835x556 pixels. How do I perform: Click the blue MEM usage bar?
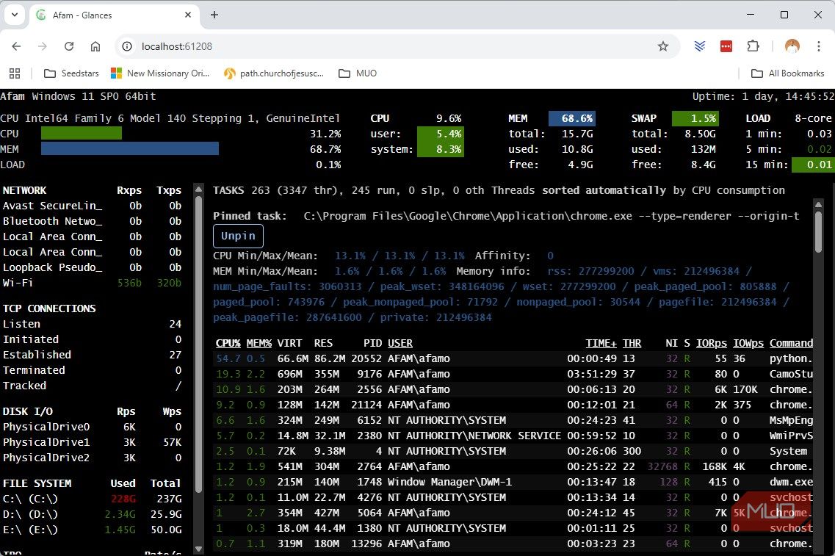tap(130, 148)
